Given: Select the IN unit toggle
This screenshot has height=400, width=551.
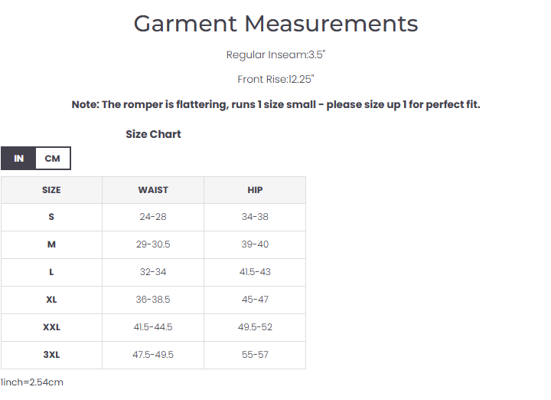Looking at the screenshot, I should [18, 159].
